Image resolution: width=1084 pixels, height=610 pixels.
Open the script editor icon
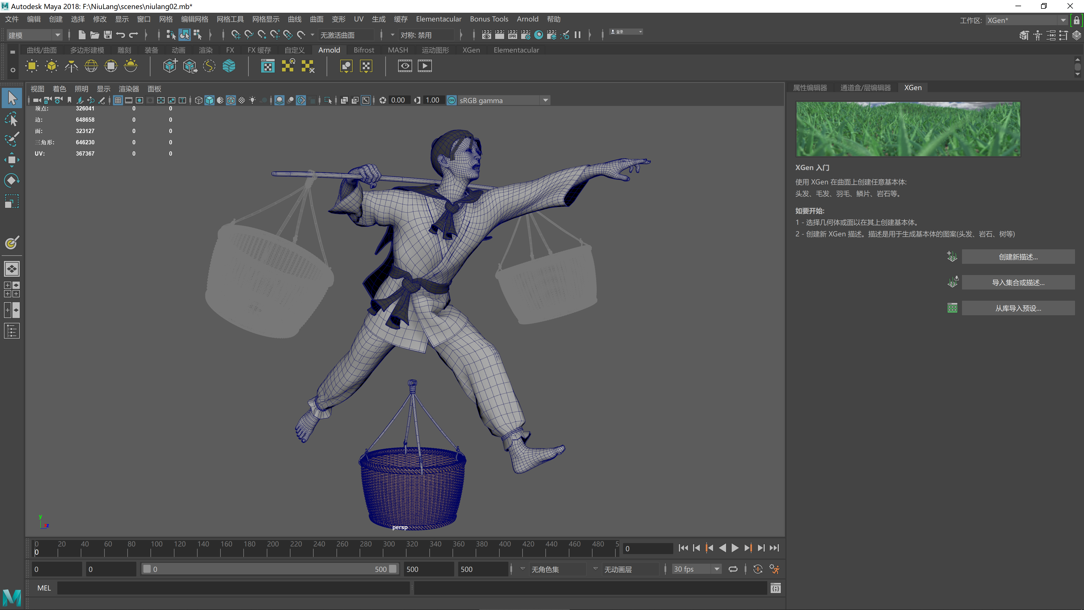point(775,588)
